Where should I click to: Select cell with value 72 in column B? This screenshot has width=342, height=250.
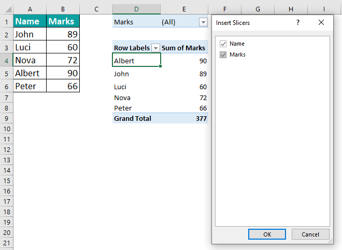63,60
